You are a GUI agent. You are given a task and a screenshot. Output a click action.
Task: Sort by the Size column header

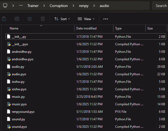(x=150, y=28)
